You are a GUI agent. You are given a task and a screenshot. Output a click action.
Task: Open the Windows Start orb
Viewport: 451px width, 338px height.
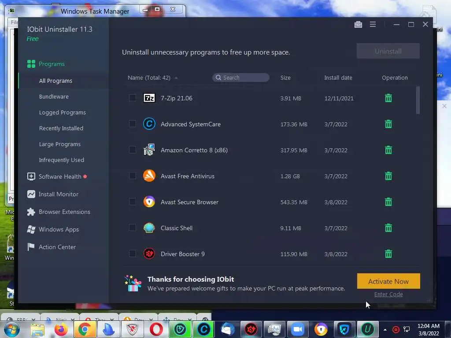[x=11, y=329]
